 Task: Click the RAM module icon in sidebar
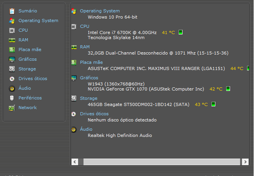pyautogui.click(x=12, y=40)
